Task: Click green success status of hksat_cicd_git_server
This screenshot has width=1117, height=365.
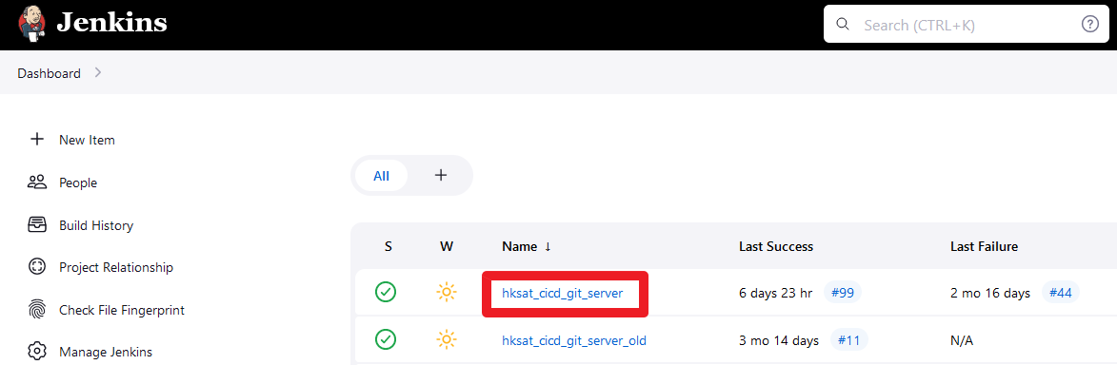Action: point(386,292)
